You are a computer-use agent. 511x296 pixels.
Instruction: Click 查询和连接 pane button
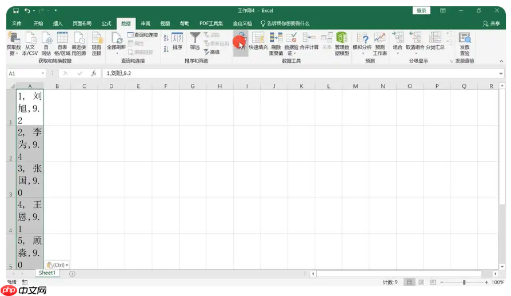143,35
